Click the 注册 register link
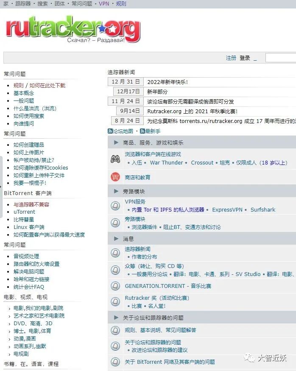296x371 pixels. point(231,58)
